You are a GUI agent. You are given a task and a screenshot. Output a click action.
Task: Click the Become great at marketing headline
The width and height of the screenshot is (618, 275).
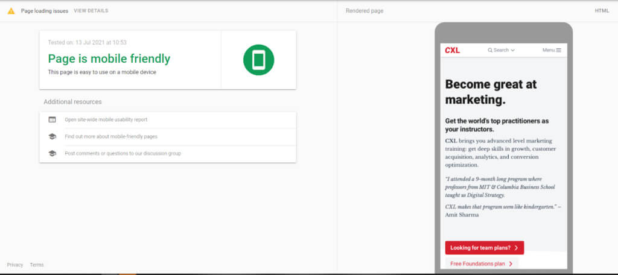491,92
